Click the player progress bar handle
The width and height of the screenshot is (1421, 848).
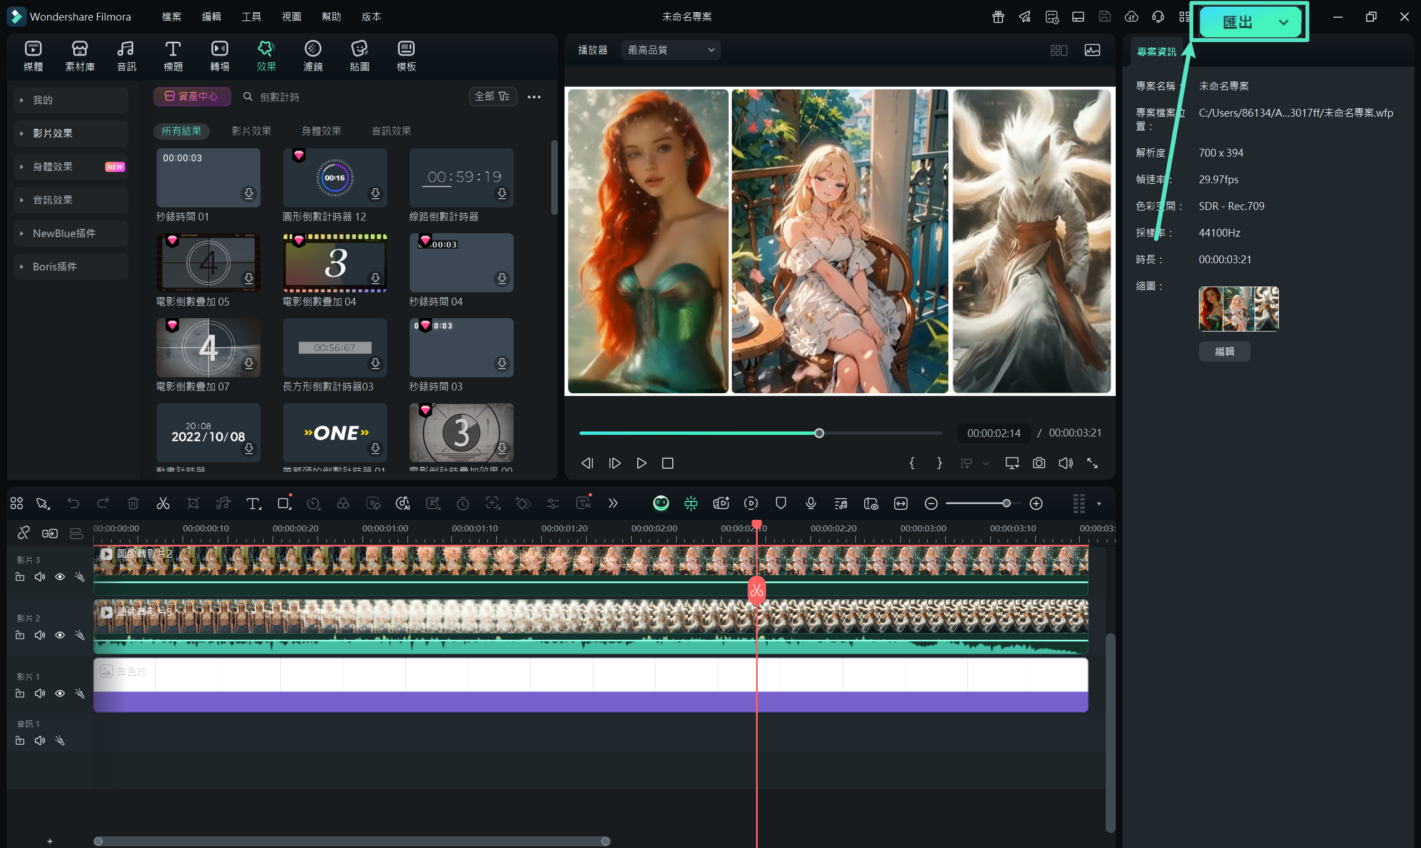click(819, 433)
